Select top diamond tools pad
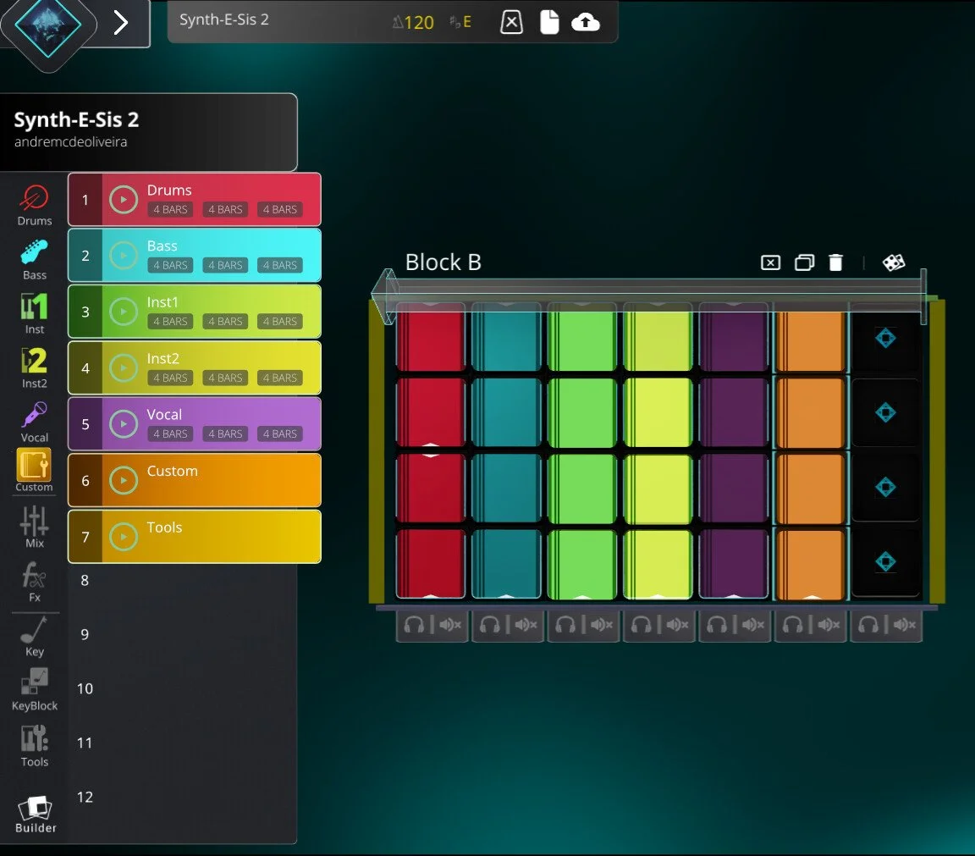Viewport: 975px width, 856px height. pos(885,338)
